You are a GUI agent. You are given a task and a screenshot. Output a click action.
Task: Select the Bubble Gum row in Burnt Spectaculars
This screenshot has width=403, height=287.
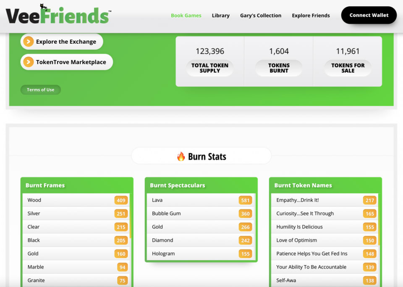(x=193, y=214)
